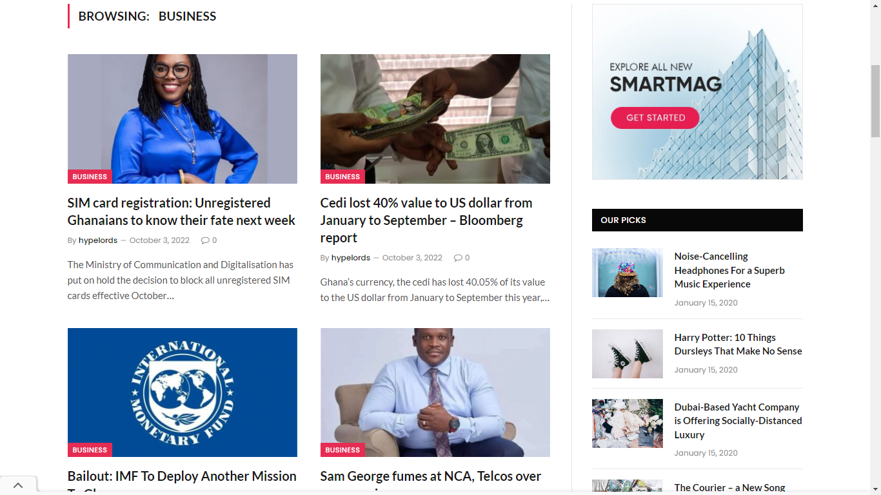Image resolution: width=881 pixels, height=495 pixels.
Task: Open Cedi lost 40% value headline
Action: 426,220
